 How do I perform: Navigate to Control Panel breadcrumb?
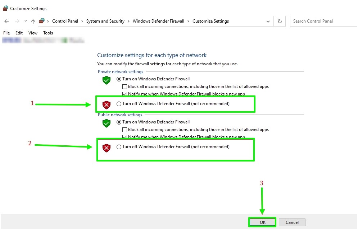coord(65,21)
